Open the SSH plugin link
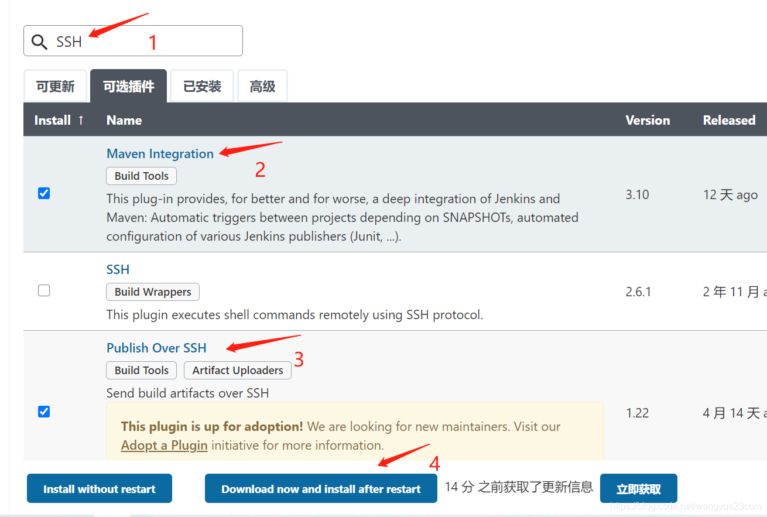This screenshot has height=517, width=767. [118, 269]
